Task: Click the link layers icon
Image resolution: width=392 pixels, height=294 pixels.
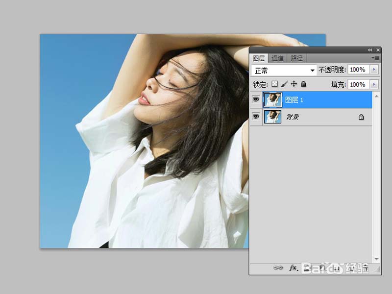Action: tap(278, 268)
